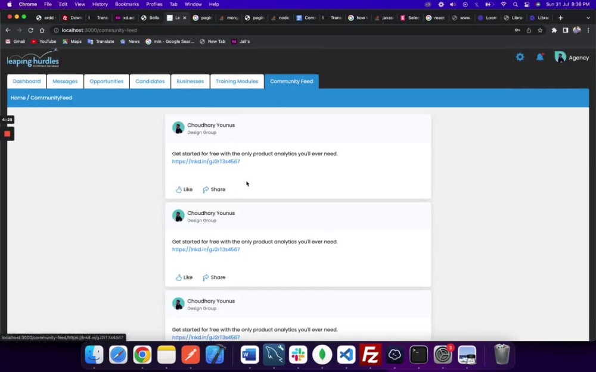This screenshot has height=372, width=596.
Task: Open MySQL Workbench from the Dock
Action: 274,355
